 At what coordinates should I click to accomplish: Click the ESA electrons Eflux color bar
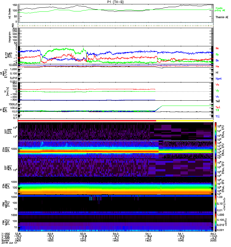(x=216, y=186)
